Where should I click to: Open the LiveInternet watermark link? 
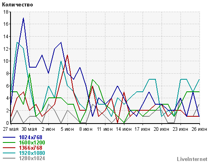coord(192,159)
